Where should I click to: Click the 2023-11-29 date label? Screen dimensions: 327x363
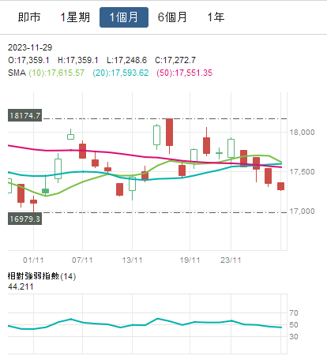click(30, 47)
